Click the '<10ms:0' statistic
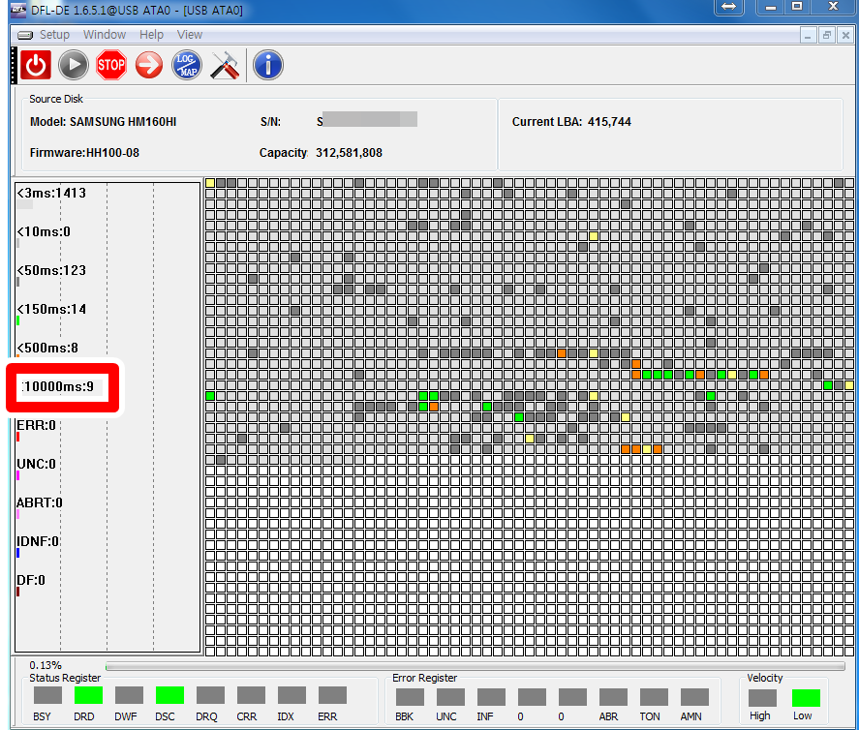859x730 pixels. 44,231
